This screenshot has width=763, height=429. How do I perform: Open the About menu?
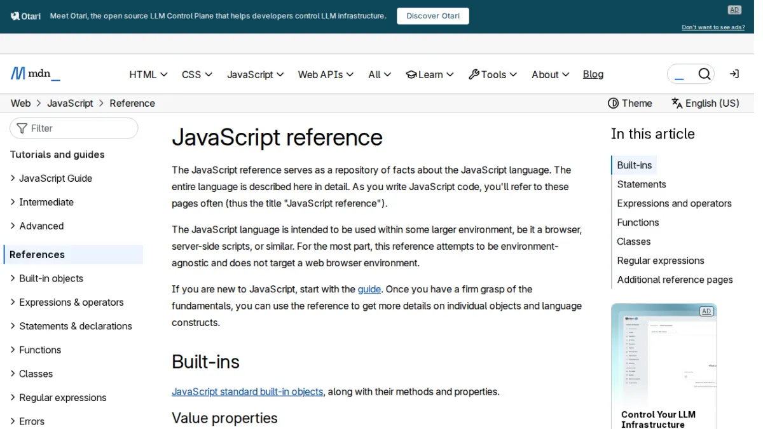tap(550, 74)
